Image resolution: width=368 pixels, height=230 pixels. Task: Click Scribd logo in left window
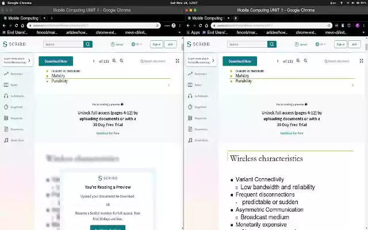click(x=14, y=44)
